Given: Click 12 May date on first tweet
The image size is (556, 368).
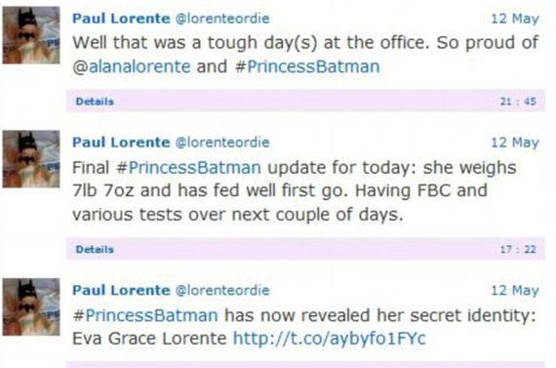Looking at the screenshot, I should point(515,19).
